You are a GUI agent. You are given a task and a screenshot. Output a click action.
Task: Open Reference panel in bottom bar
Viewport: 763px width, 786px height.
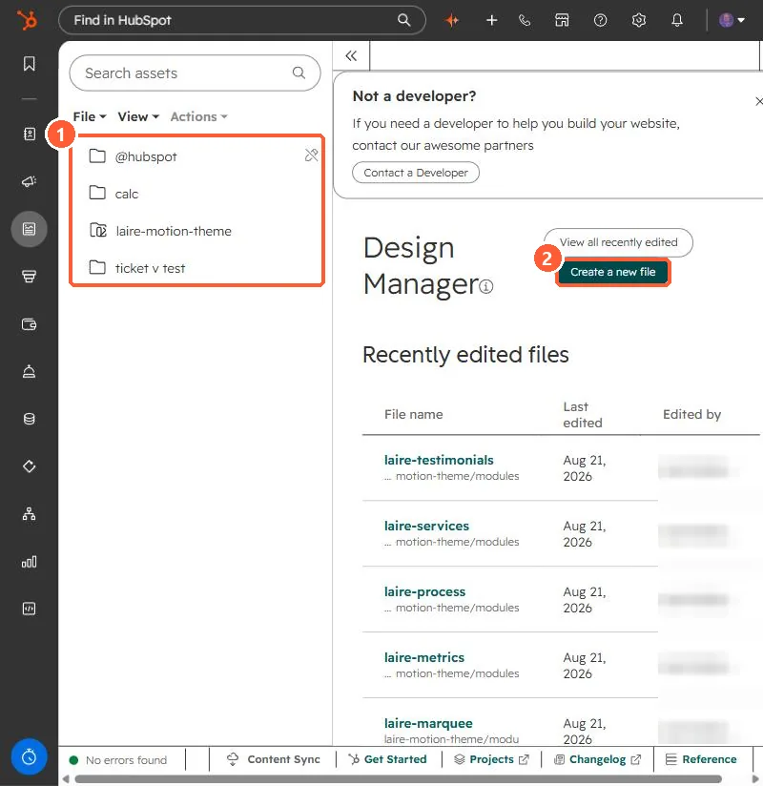pos(701,759)
